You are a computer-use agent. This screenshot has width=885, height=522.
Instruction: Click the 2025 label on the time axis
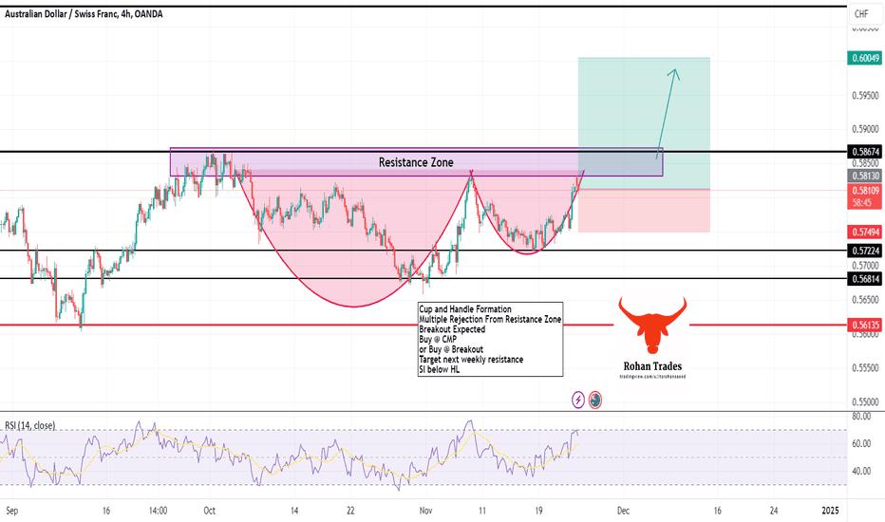point(830,511)
